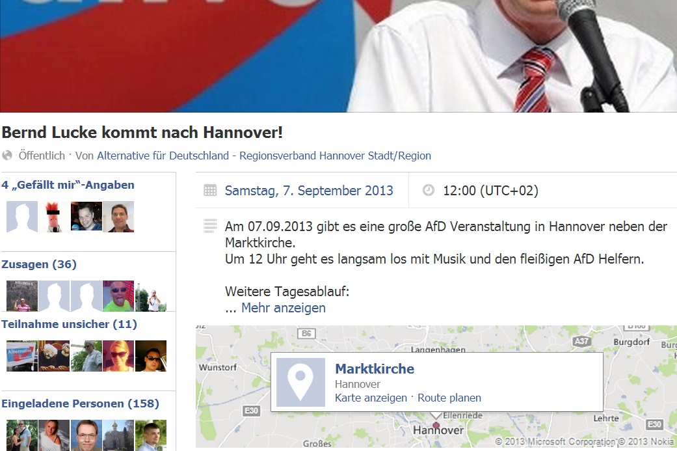Open the 4 Gefällt mir-Angaben list
Image resolution: width=677 pixels, height=451 pixels.
[68, 185]
